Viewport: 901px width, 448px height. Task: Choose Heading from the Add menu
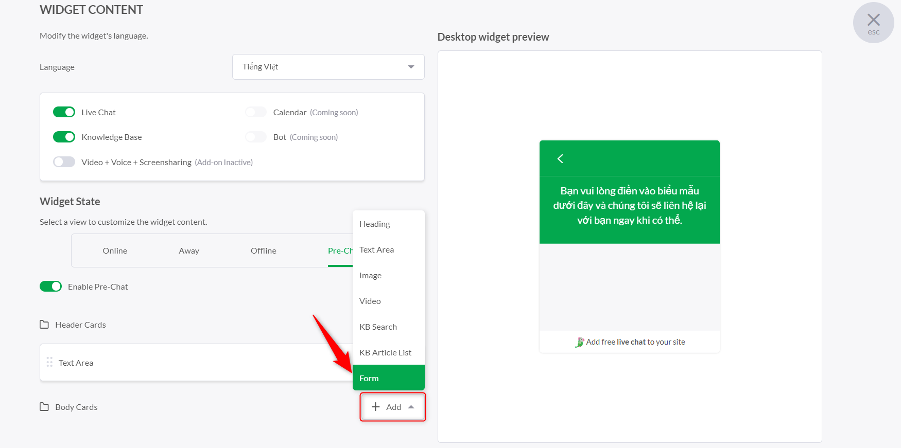(x=389, y=224)
